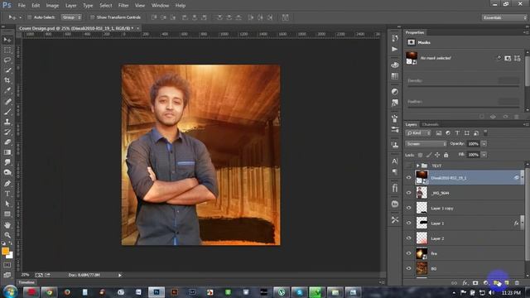The height and width of the screenshot is (298, 530).
Task: Open the Fill slider dropdown arrow
Action: point(484,155)
